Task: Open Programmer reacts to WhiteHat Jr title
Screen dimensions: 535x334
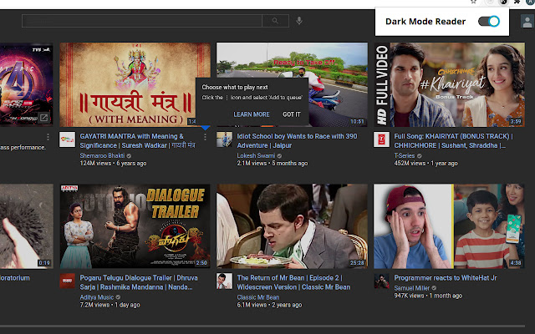Action: tap(446, 278)
